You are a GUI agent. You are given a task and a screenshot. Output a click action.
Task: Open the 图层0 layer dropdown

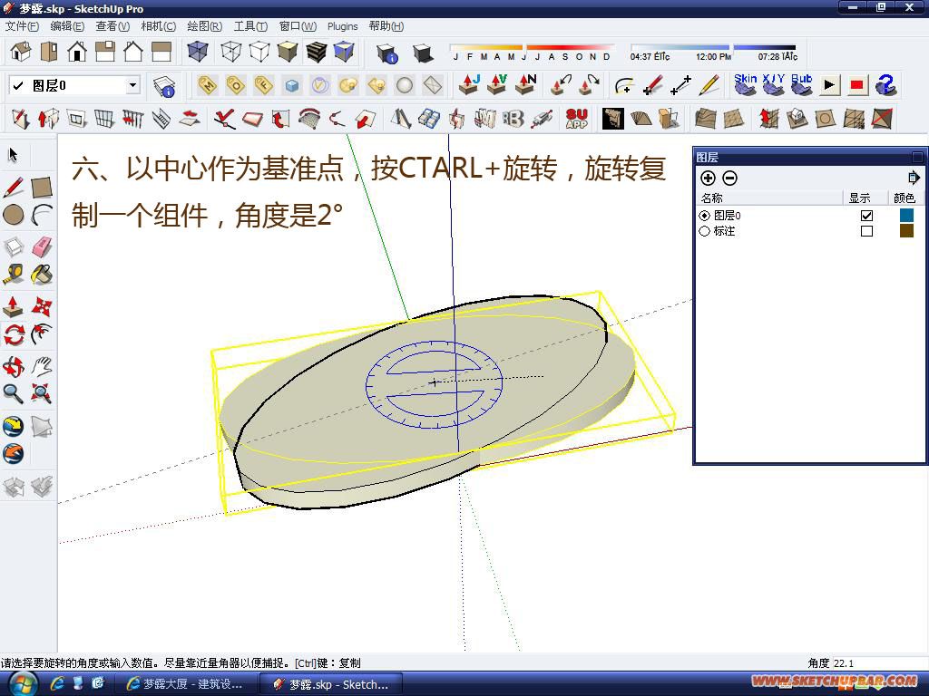[x=133, y=85]
